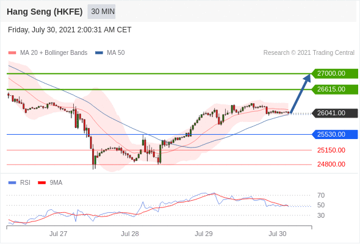Image resolution: width=360 pixels, height=244 pixels.
Task: Click the red 25150.00 support label
Action: (331, 150)
